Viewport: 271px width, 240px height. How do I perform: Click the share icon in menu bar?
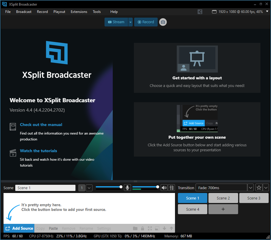click(x=200, y=12)
